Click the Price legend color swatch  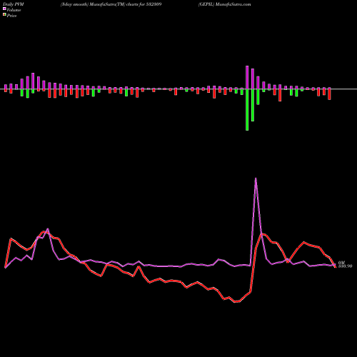tap(4, 15)
